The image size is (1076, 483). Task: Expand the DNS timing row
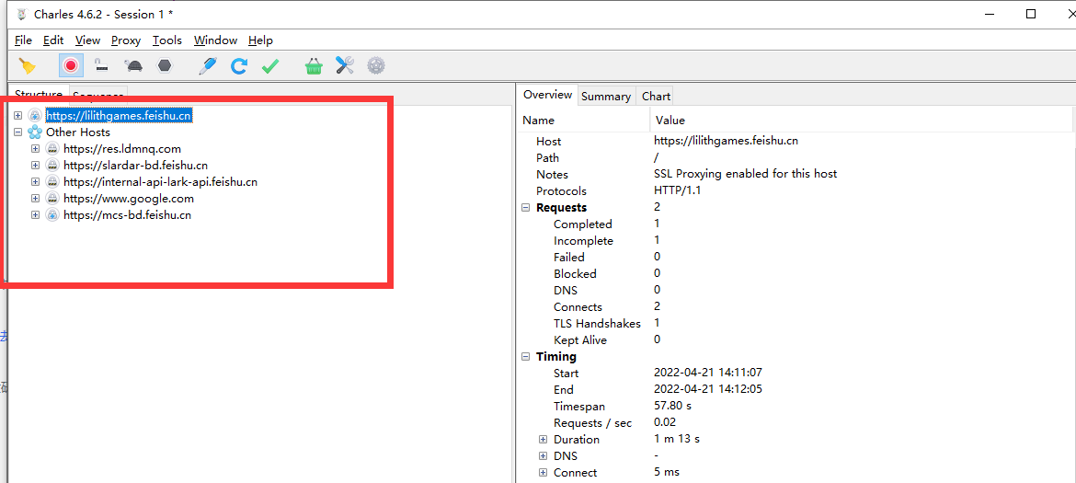(543, 455)
